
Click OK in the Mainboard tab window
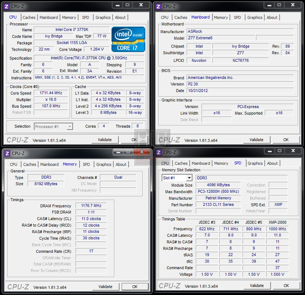tap(286, 140)
